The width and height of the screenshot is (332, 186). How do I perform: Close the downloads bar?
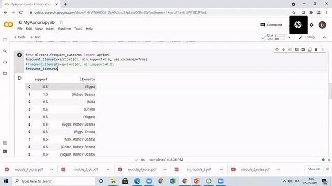pos(327,169)
